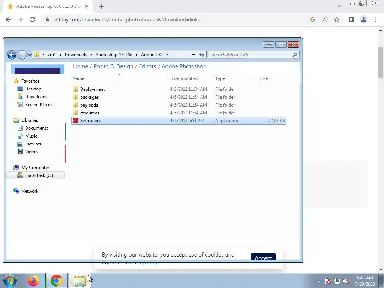Show hidden tray icons arrow
Screen dimensions: 384x288
[319, 281]
